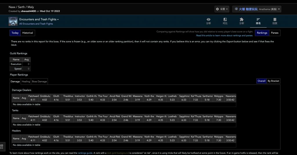Image resolution: width=297 pixels, height=155 pixels.
Task: Select the By Bracket option
Action: click(273, 81)
